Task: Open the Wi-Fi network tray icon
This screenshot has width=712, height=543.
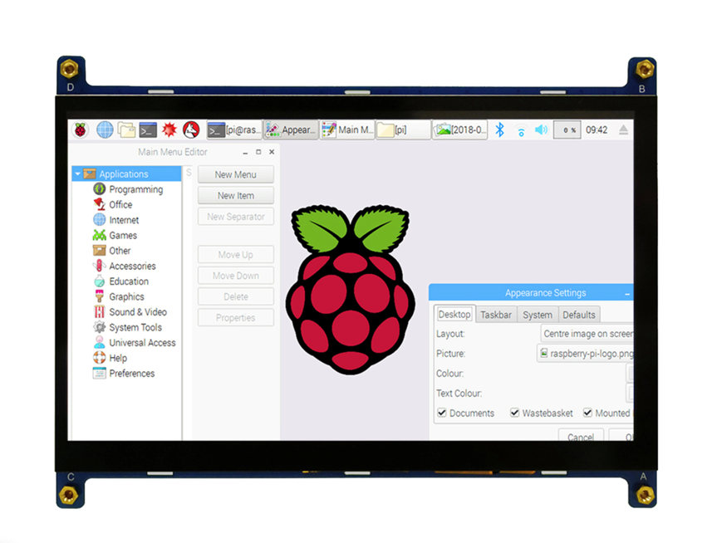Action: [x=521, y=131]
